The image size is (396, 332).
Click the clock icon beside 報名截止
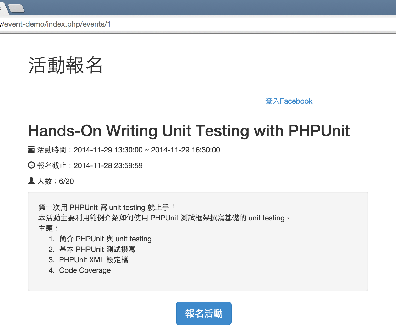[x=31, y=165]
